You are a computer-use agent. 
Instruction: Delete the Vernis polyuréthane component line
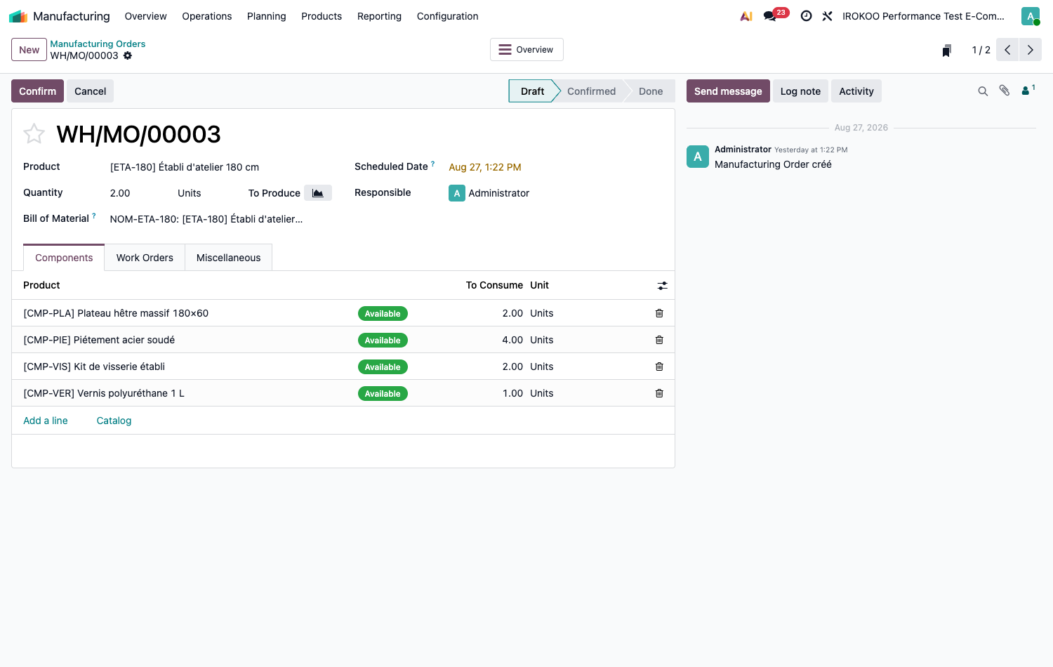pyautogui.click(x=659, y=393)
